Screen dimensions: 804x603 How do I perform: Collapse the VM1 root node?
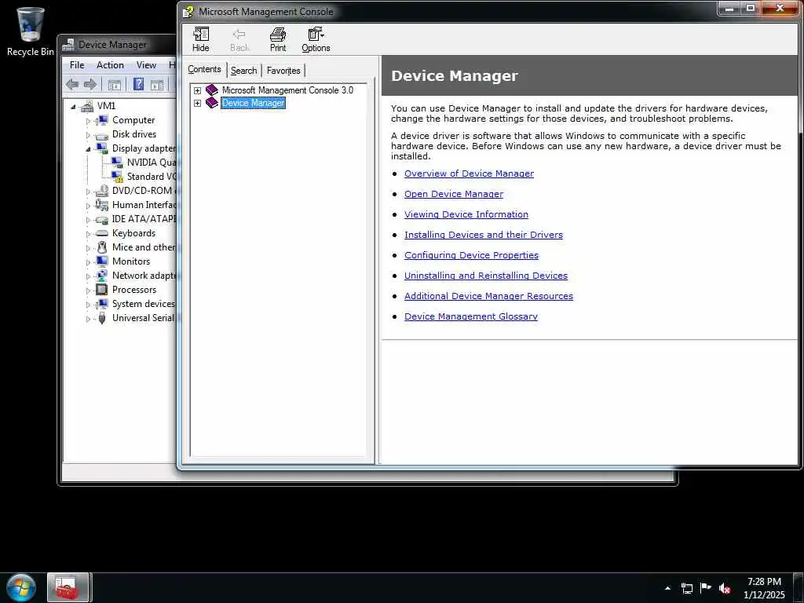click(x=73, y=107)
